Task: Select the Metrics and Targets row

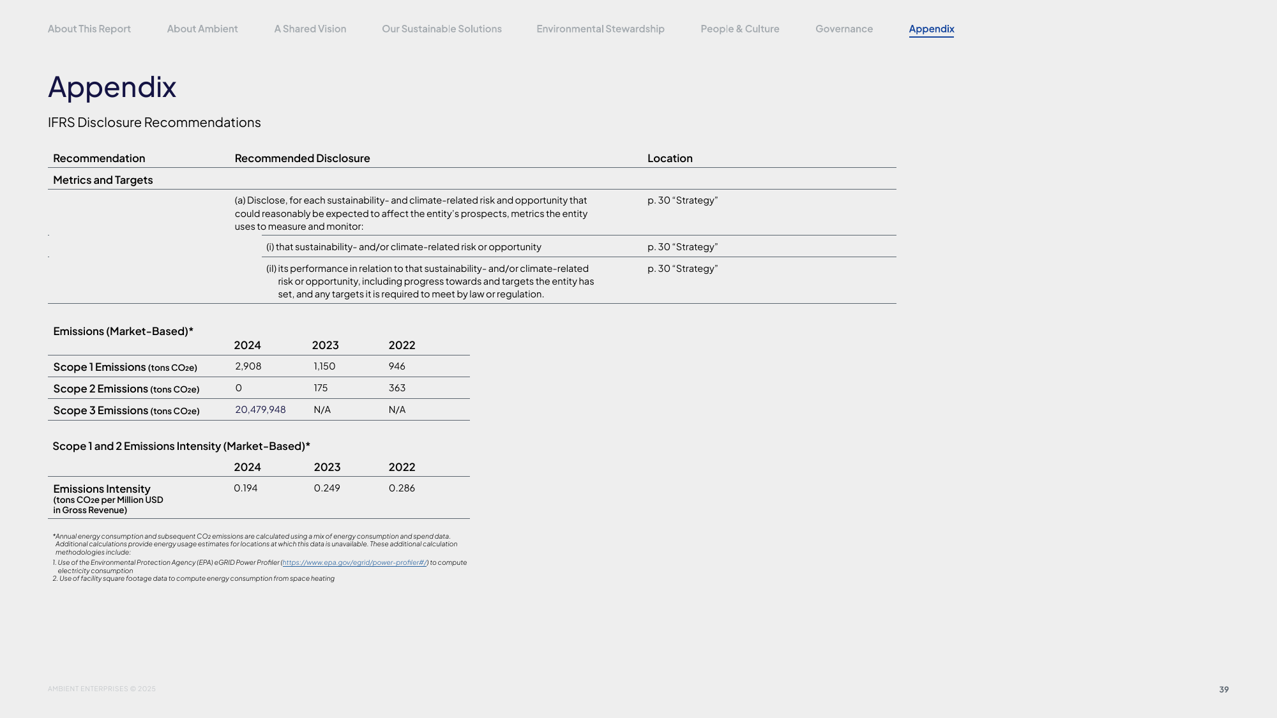Action: click(x=472, y=179)
